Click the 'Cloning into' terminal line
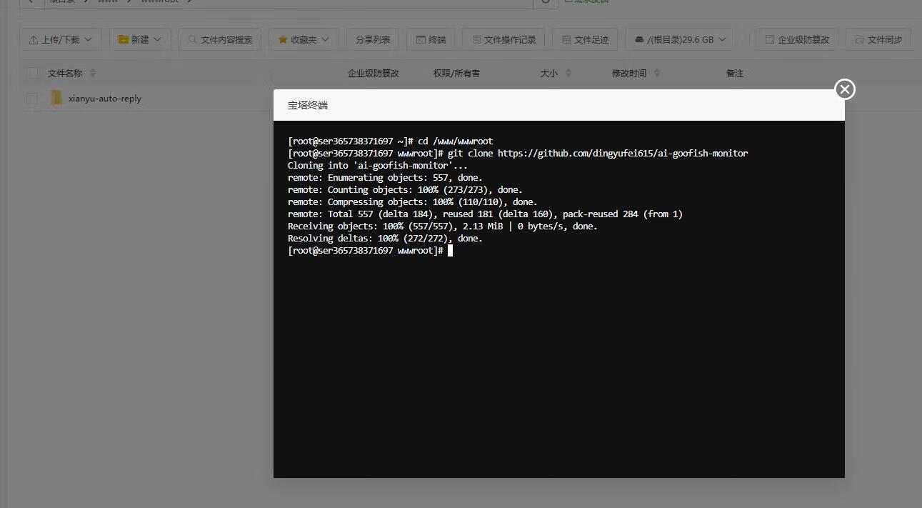Image resolution: width=922 pixels, height=508 pixels. pos(378,165)
